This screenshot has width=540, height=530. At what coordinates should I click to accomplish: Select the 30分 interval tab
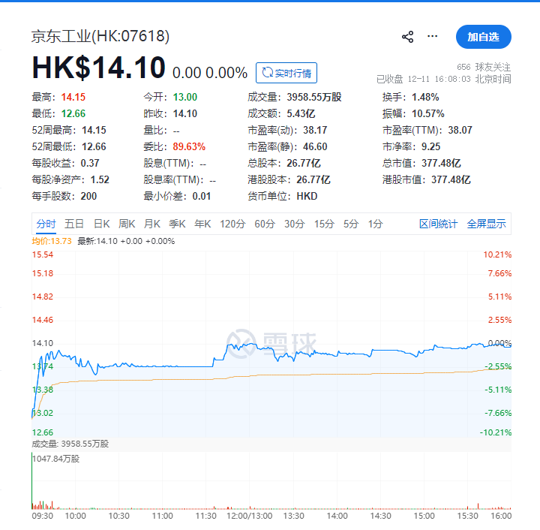[294, 224]
